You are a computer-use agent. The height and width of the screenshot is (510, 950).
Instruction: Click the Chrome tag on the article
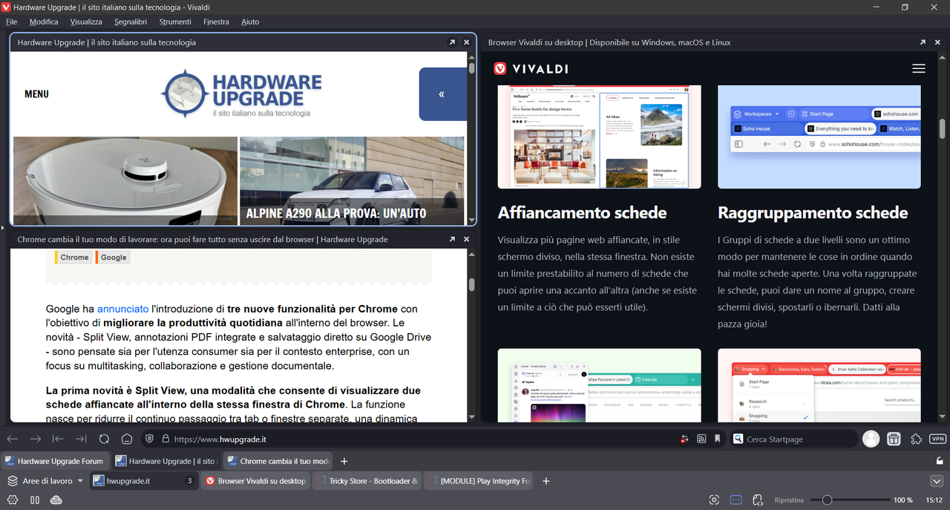[x=74, y=258]
